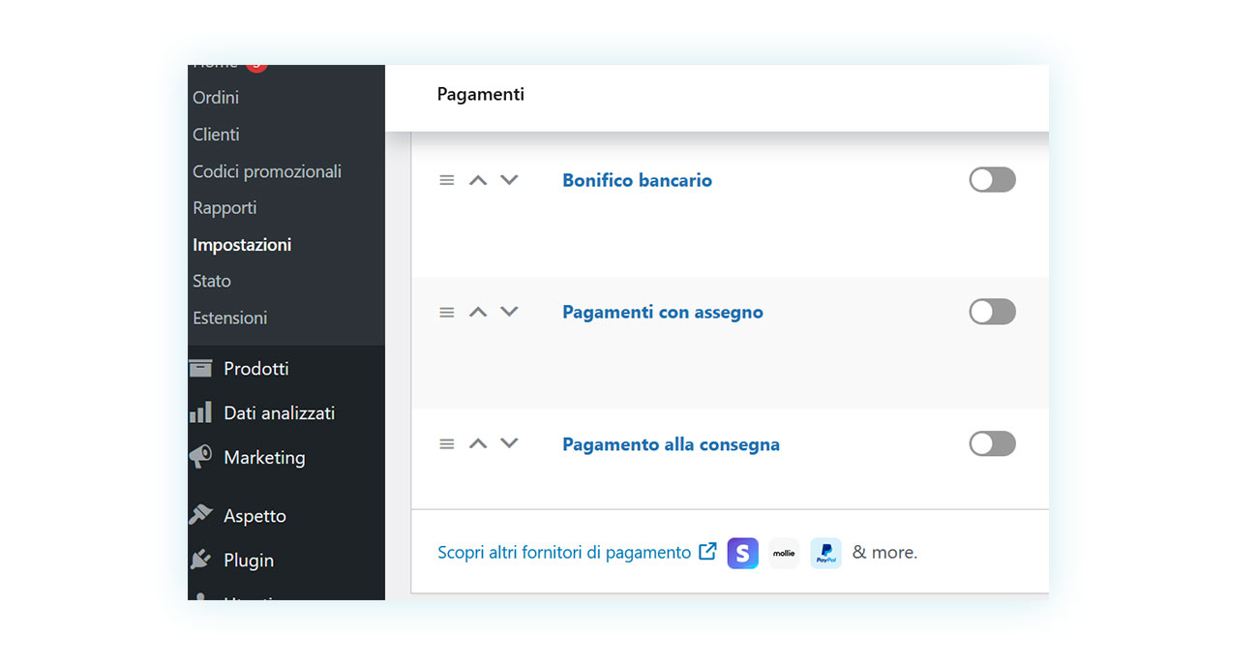Move Bonifico bancario up with arrow
1258x668 pixels.
tap(477, 180)
